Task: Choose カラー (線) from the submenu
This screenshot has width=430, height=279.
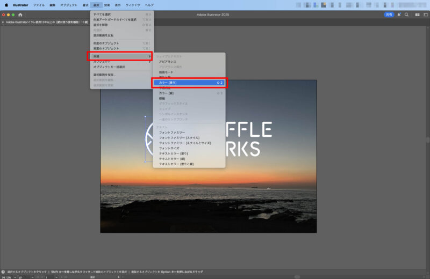Action: click(166, 93)
